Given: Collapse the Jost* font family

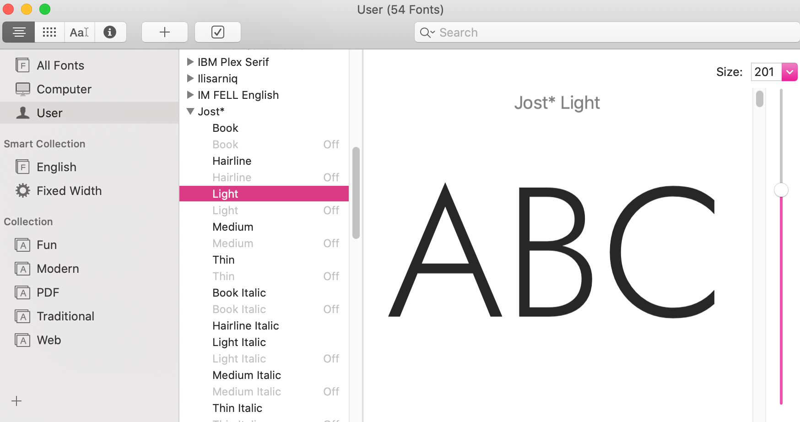Looking at the screenshot, I should click(190, 111).
